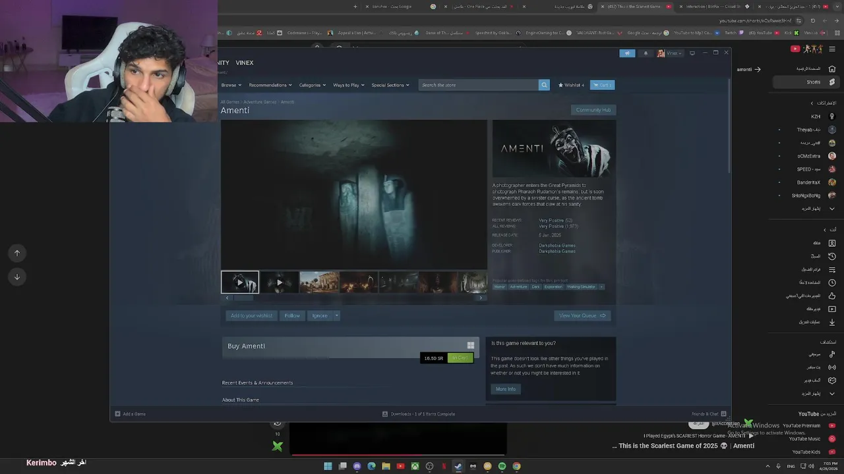Click View Your Queue
This screenshot has width=844, height=474.
[582, 315]
